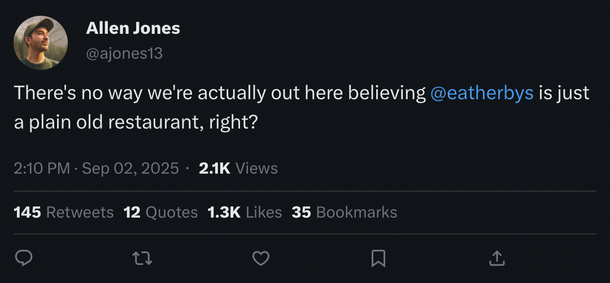Like the tweet with the heart icon
Image resolution: width=610 pixels, height=283 pixels.
260,258
